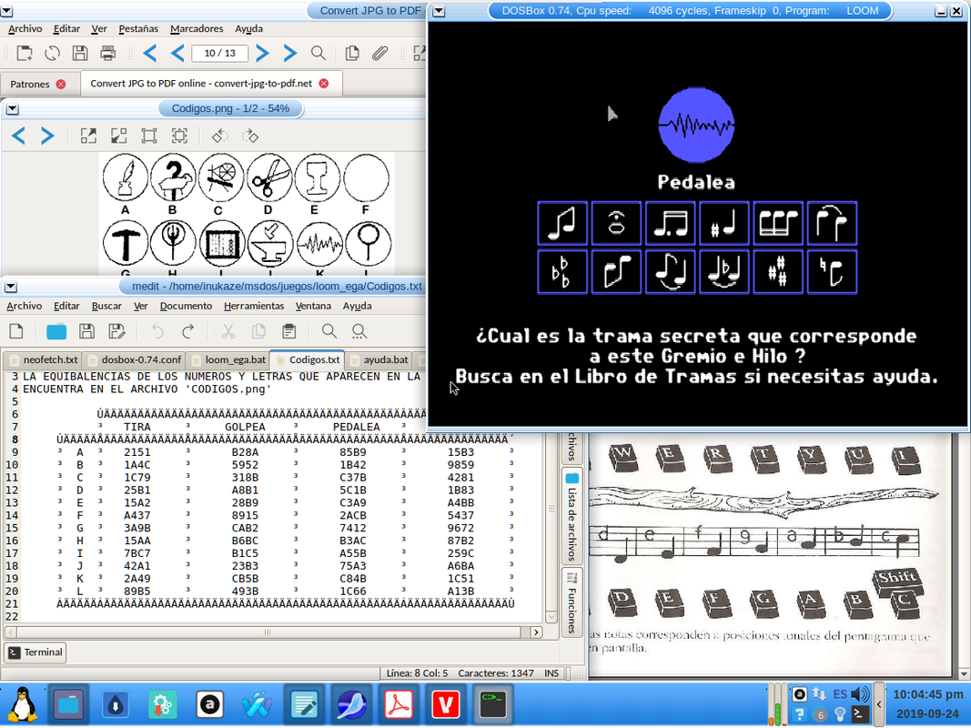
Task: Click the save icon in PDF viewer toolbar
Action: (80, 54)
